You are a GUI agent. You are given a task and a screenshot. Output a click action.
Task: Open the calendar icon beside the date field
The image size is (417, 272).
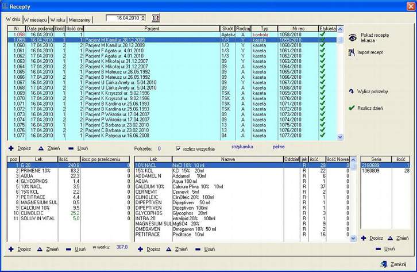coord(155,19)
